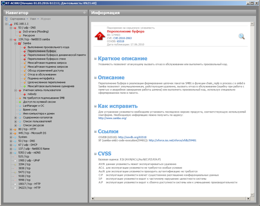Open the Узел dropdown menu
Image resolution: width=260 pixels, height=206 pixels.
pos(34,19)
